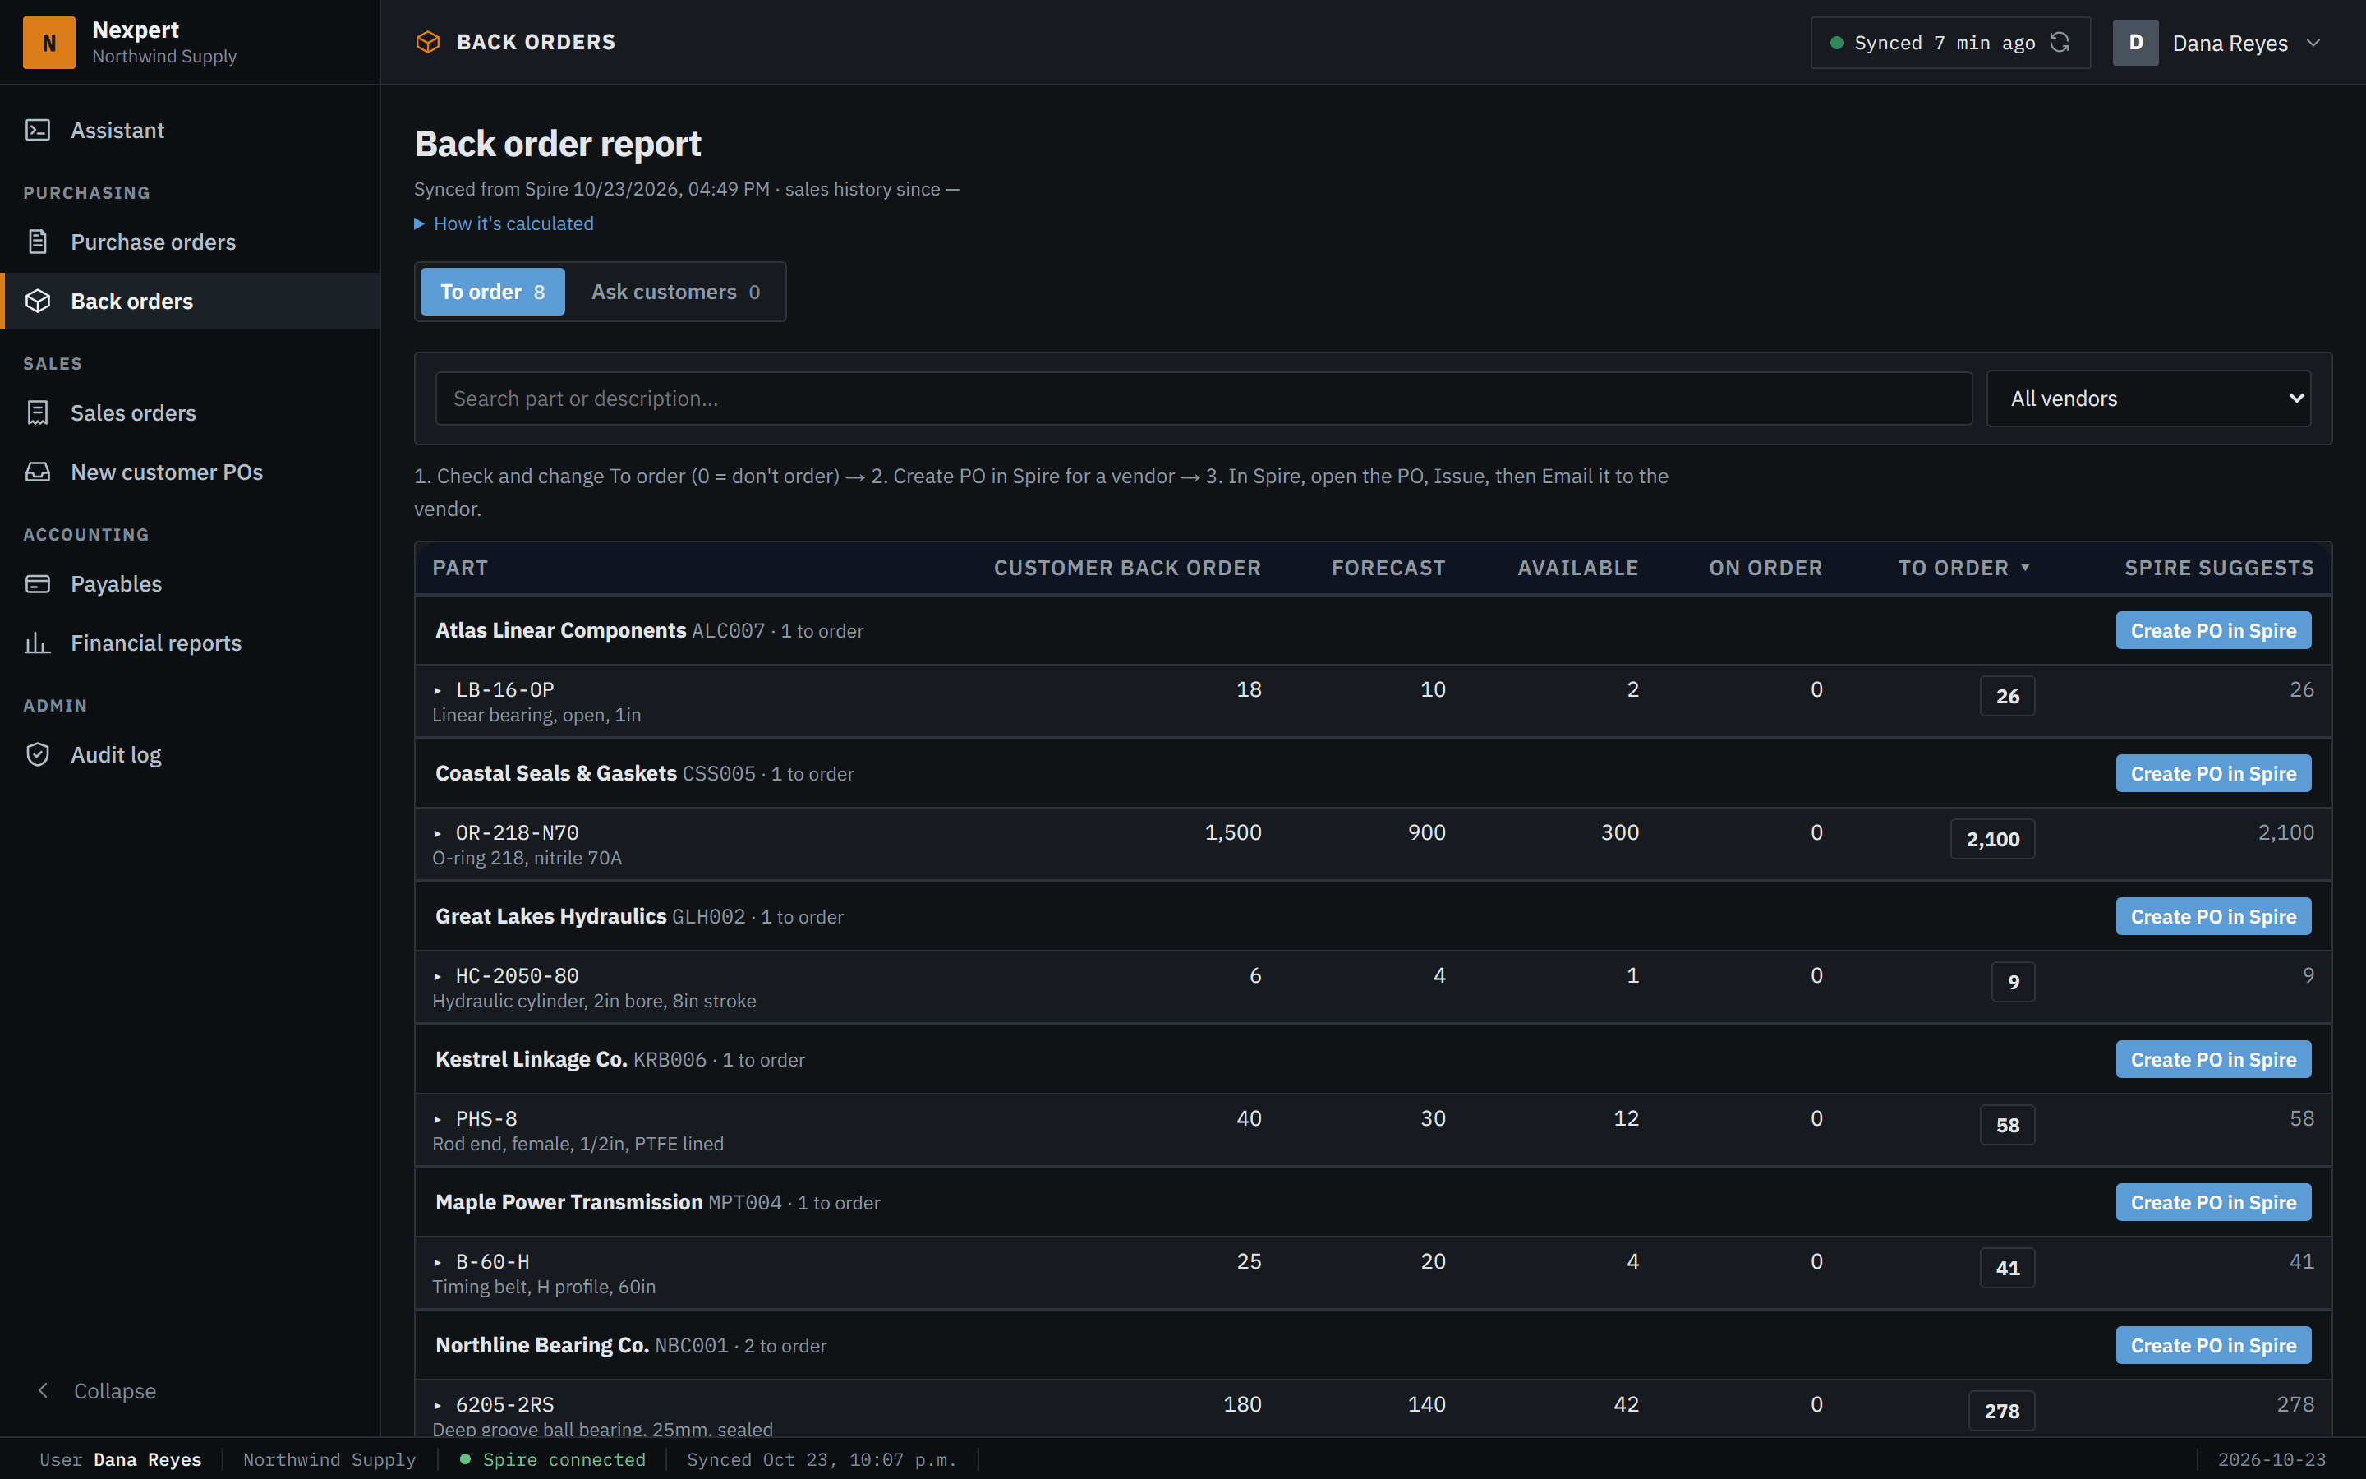Screen dimensions: 2366x1479
Task: Create PO in Spire for Coastal Seals & Gaskets
Action: pyautogui.click(x=2213, y=774)
